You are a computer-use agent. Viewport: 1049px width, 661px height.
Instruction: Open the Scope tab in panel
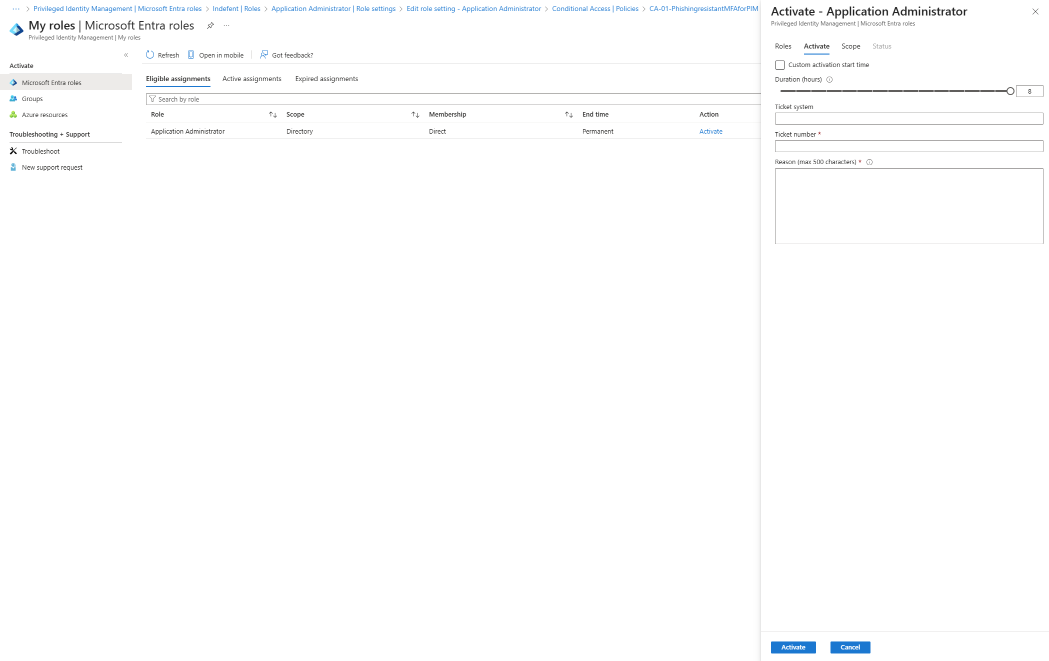click(x=850, y=46)
